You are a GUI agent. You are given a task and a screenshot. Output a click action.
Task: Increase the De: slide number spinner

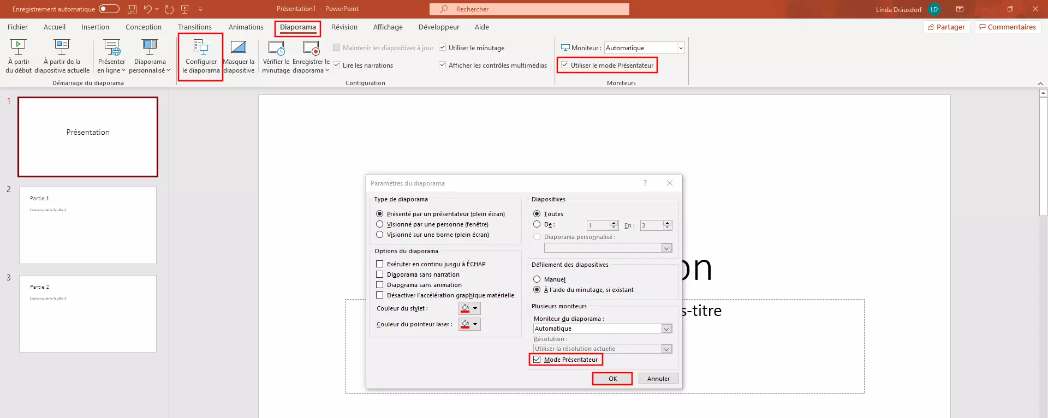(x=614, y=223)
